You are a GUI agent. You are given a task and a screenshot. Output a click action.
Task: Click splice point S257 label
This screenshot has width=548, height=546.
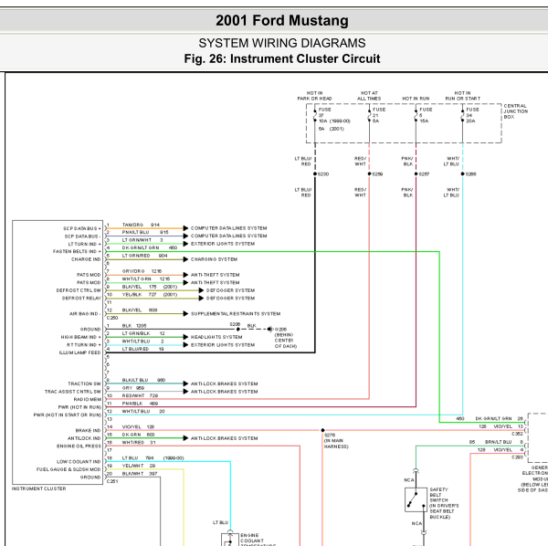tap(425, 174)
